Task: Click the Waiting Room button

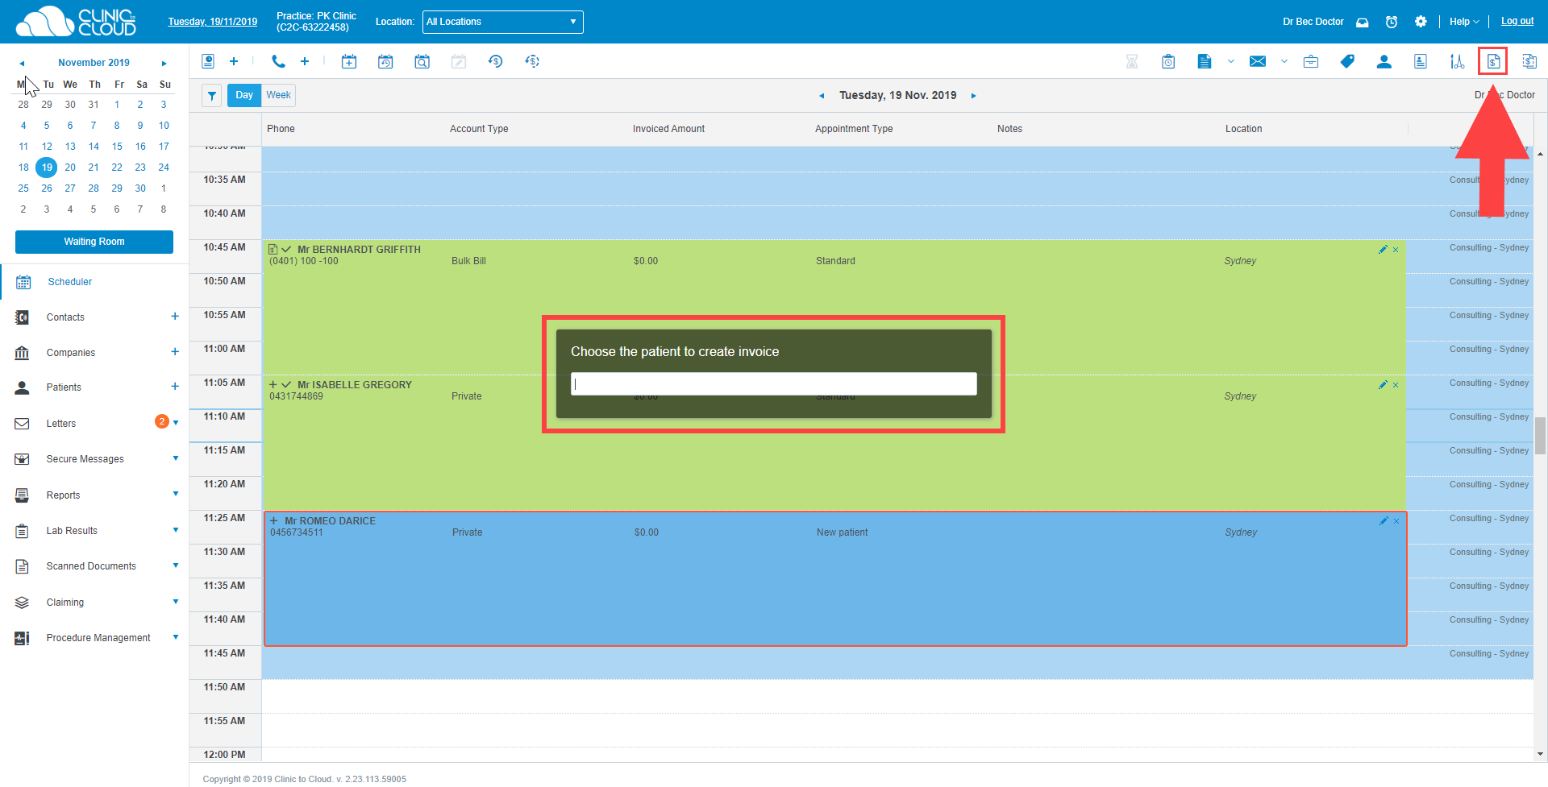Action: [x=94, y=242]
